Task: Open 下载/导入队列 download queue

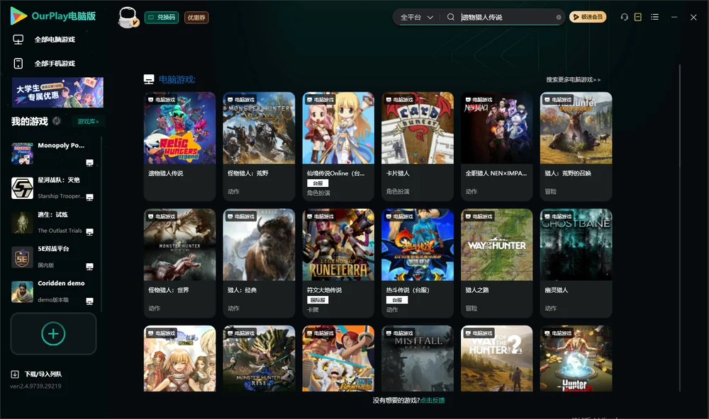Action: [x=37, y=374]
